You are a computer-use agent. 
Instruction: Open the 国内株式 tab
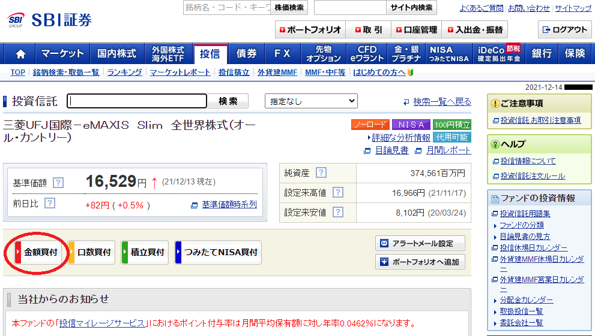[x=117, y=54]
